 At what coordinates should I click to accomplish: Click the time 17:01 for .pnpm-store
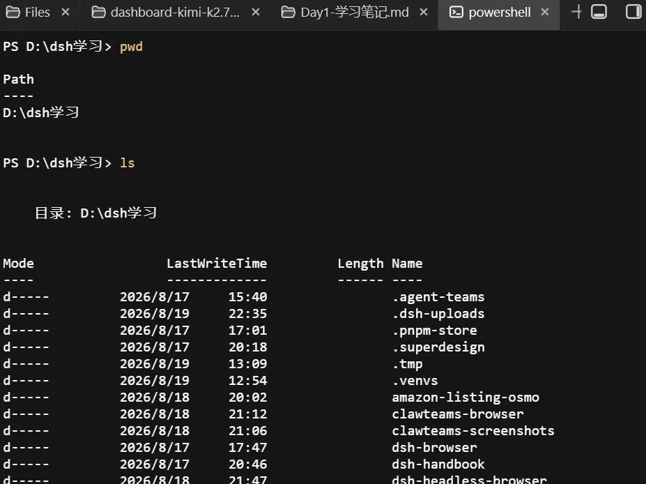click(x=248, y=331)
